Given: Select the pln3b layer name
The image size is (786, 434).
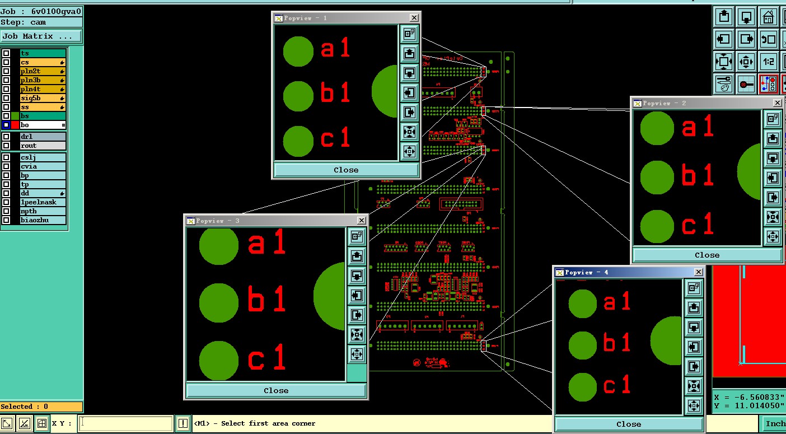Looking at the screenshot, I should pos(43,80).
